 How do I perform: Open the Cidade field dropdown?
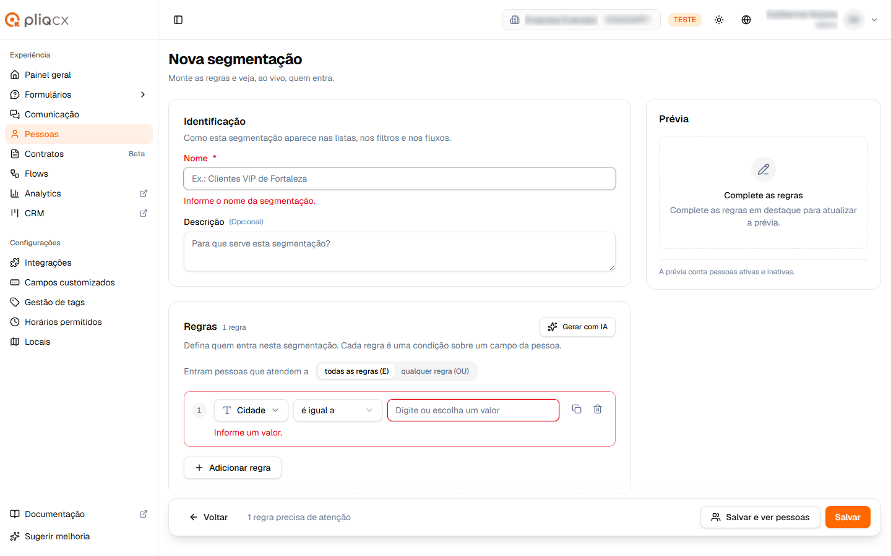pos(251,410)
